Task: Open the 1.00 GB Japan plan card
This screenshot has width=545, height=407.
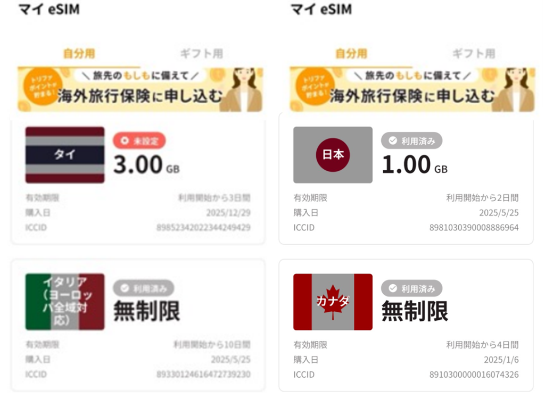Action: coord(406,178)
